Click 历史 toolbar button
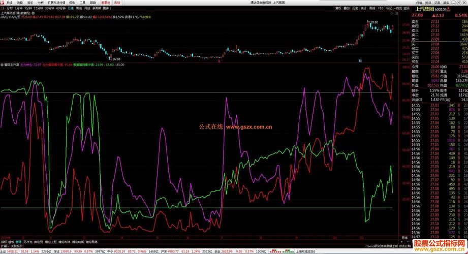The height and width of the screenshot is (254, 468). click(x=355, y=8)
